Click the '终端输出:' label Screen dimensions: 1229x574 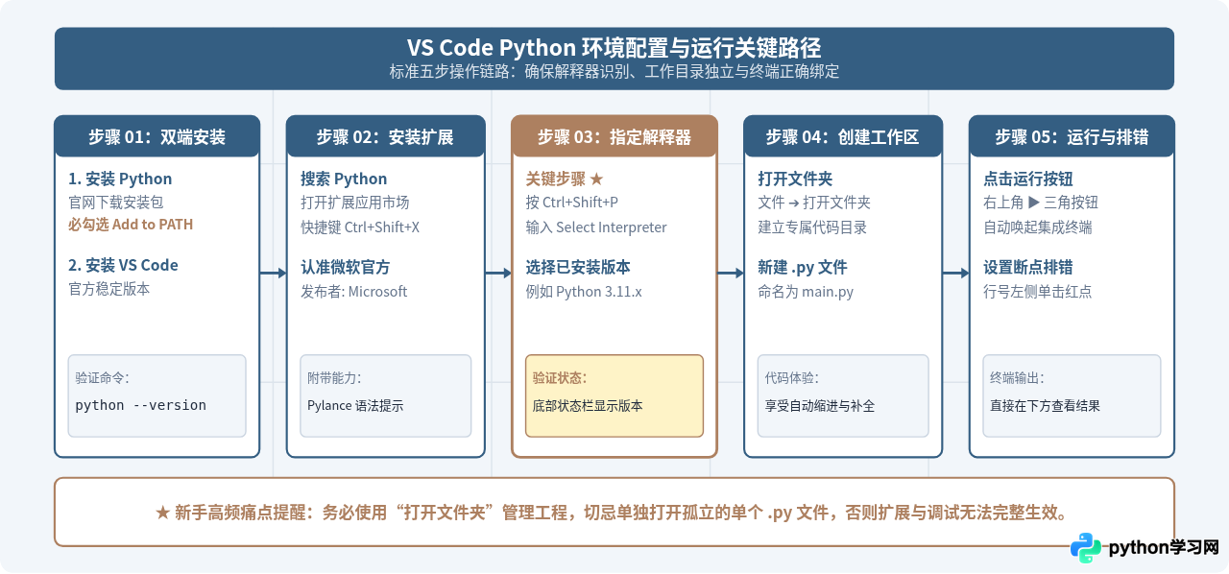(x=1018, y=378)
